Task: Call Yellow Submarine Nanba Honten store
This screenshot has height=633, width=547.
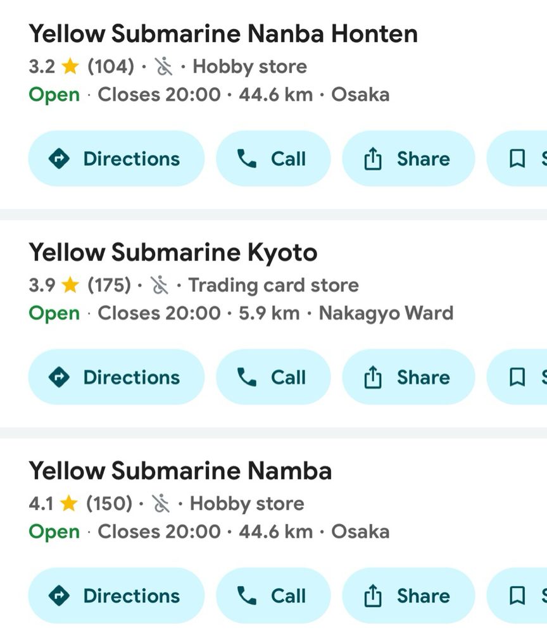Action: [x=273, y=159]
